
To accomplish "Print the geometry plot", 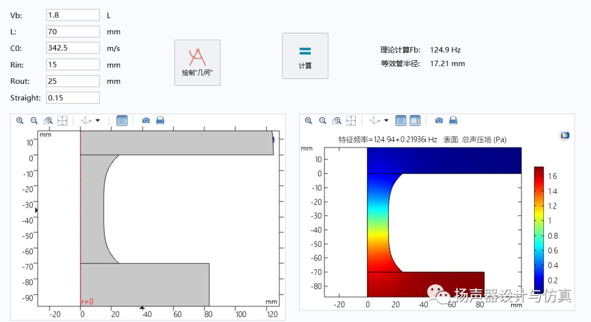I will pos(160,120).
